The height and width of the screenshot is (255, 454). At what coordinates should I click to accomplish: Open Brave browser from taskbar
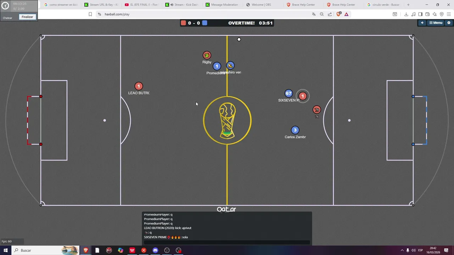(85, 250)
